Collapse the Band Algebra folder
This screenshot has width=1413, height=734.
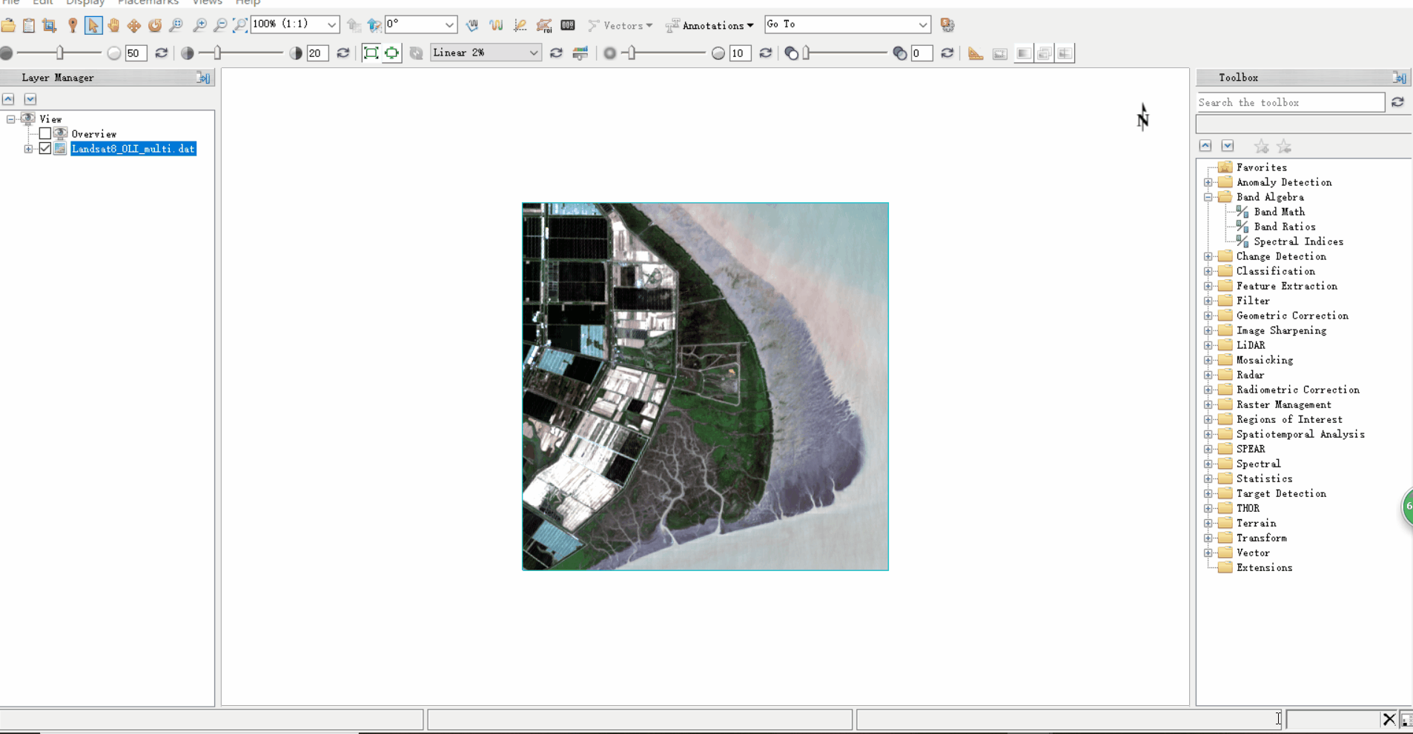(x=1208, y=198)
